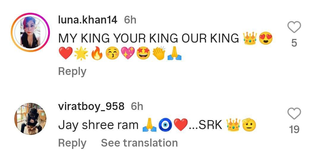Like viratboy_958's comment with the heart icon
Image resolution: width=321 pixels, height=162 pixels.
(294, 113)
